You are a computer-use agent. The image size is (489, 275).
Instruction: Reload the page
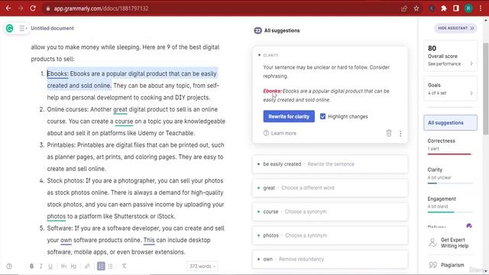33,8
